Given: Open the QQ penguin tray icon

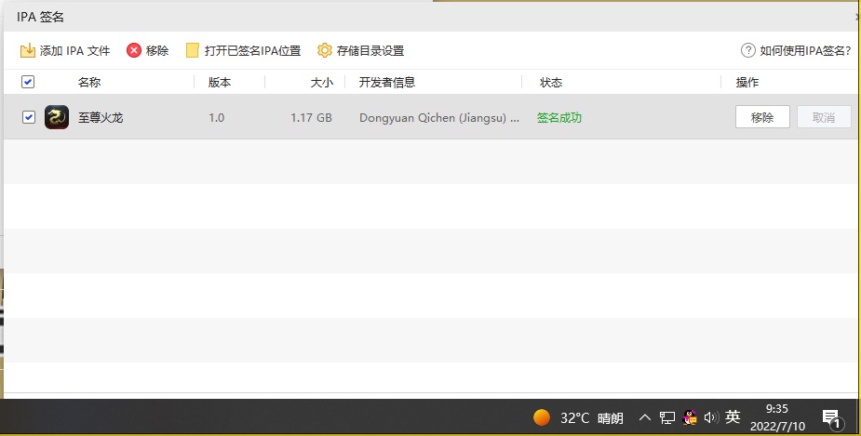Looking at the screenshot, I should click(x=690, y=417).
